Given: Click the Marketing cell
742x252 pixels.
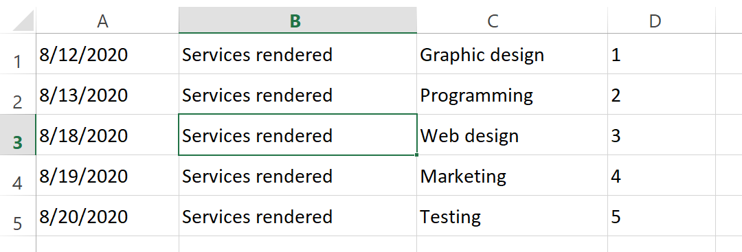Looking at the screenshot, I should coord(512,176).
